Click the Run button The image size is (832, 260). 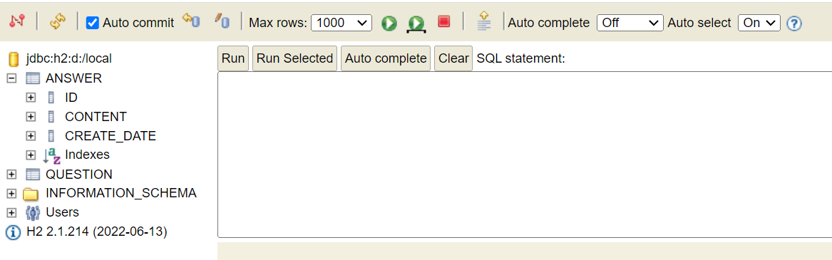[233, 58]
